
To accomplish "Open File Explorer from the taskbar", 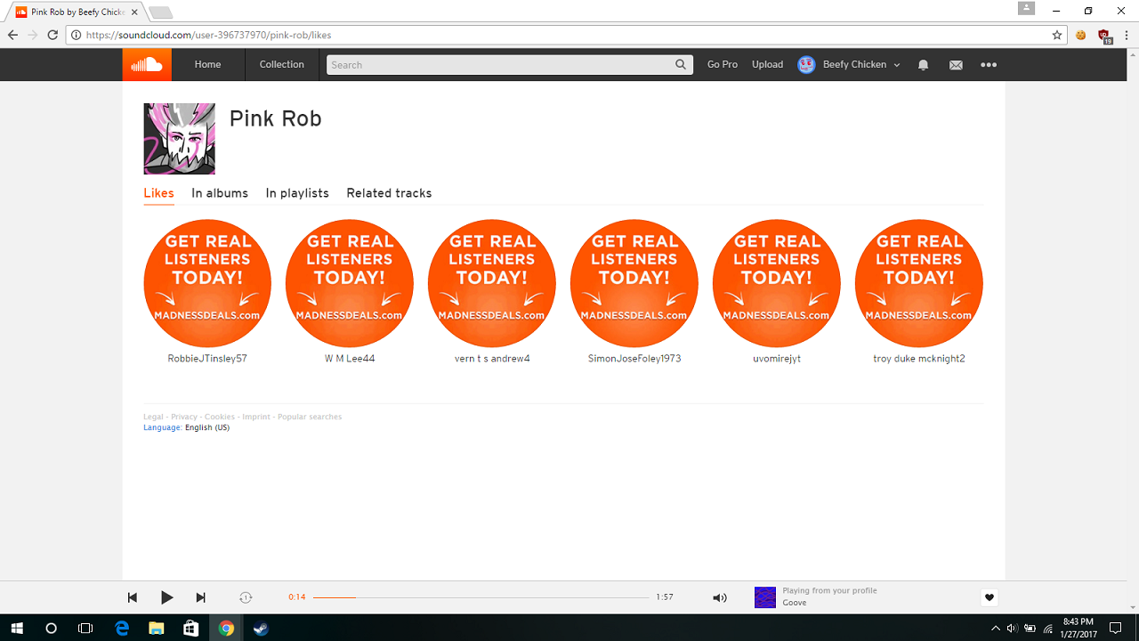I will pos(157,628).
